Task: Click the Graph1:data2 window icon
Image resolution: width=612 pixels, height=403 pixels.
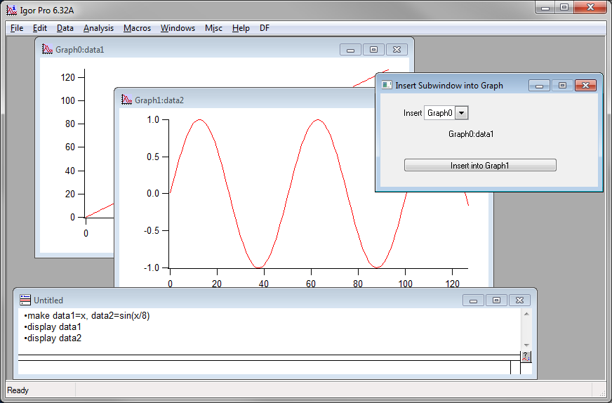Action: tap(126, 100)
